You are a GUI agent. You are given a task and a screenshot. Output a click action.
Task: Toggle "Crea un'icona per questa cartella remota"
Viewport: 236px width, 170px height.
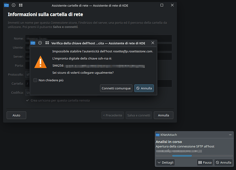28,100
